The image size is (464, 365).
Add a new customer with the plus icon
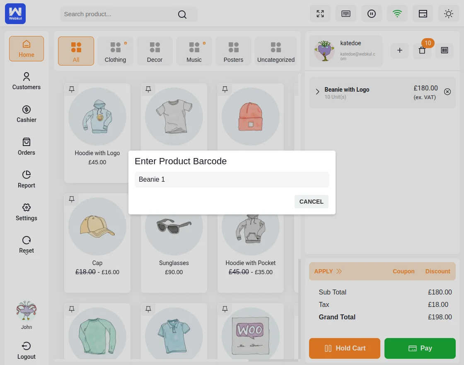399,50
